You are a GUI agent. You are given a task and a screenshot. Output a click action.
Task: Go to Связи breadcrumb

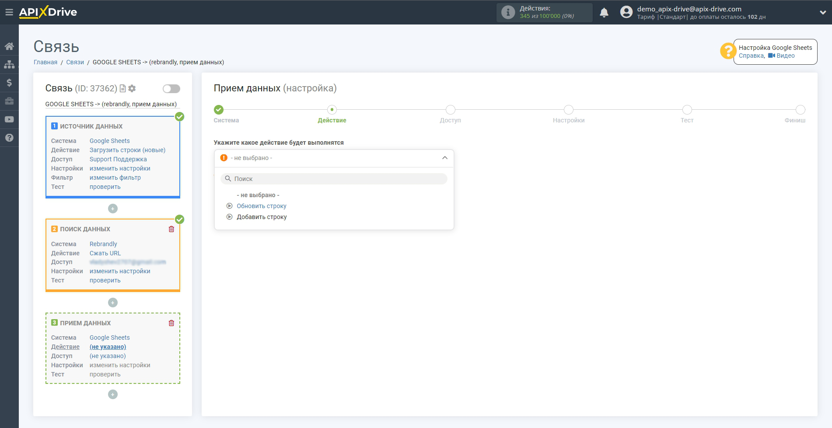coord(75,62)
